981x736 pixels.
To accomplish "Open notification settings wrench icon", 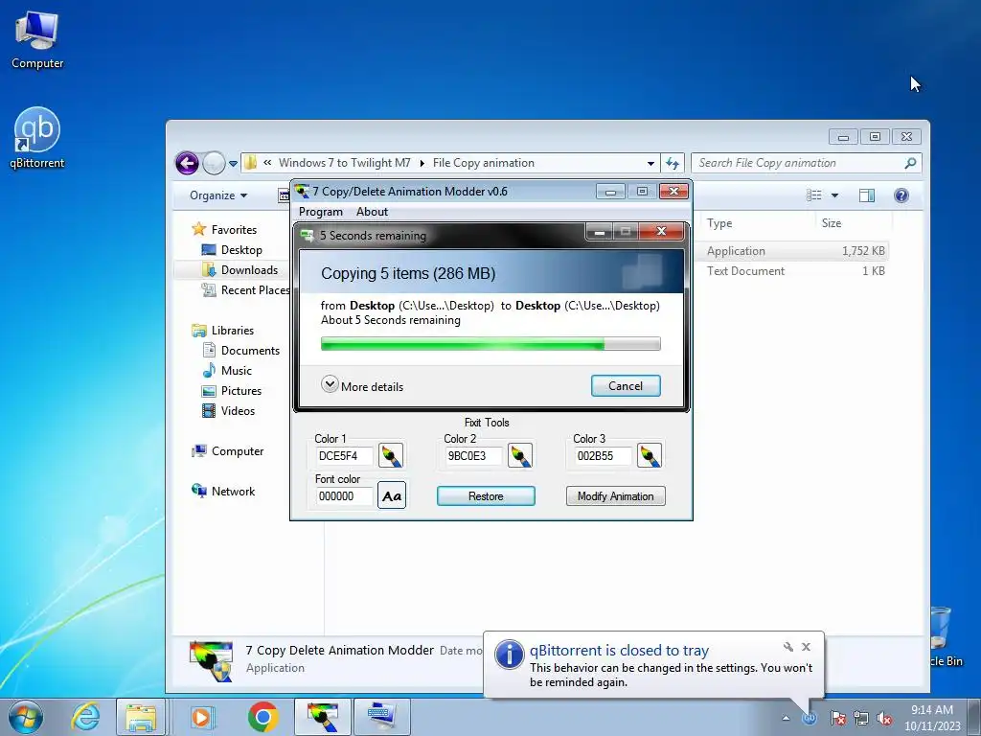I will pos(788,647).
